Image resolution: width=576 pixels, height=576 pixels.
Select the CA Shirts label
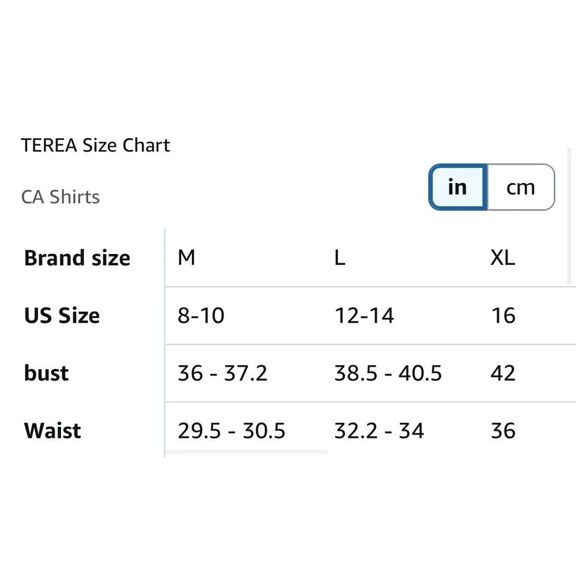(x=60, y=197)
